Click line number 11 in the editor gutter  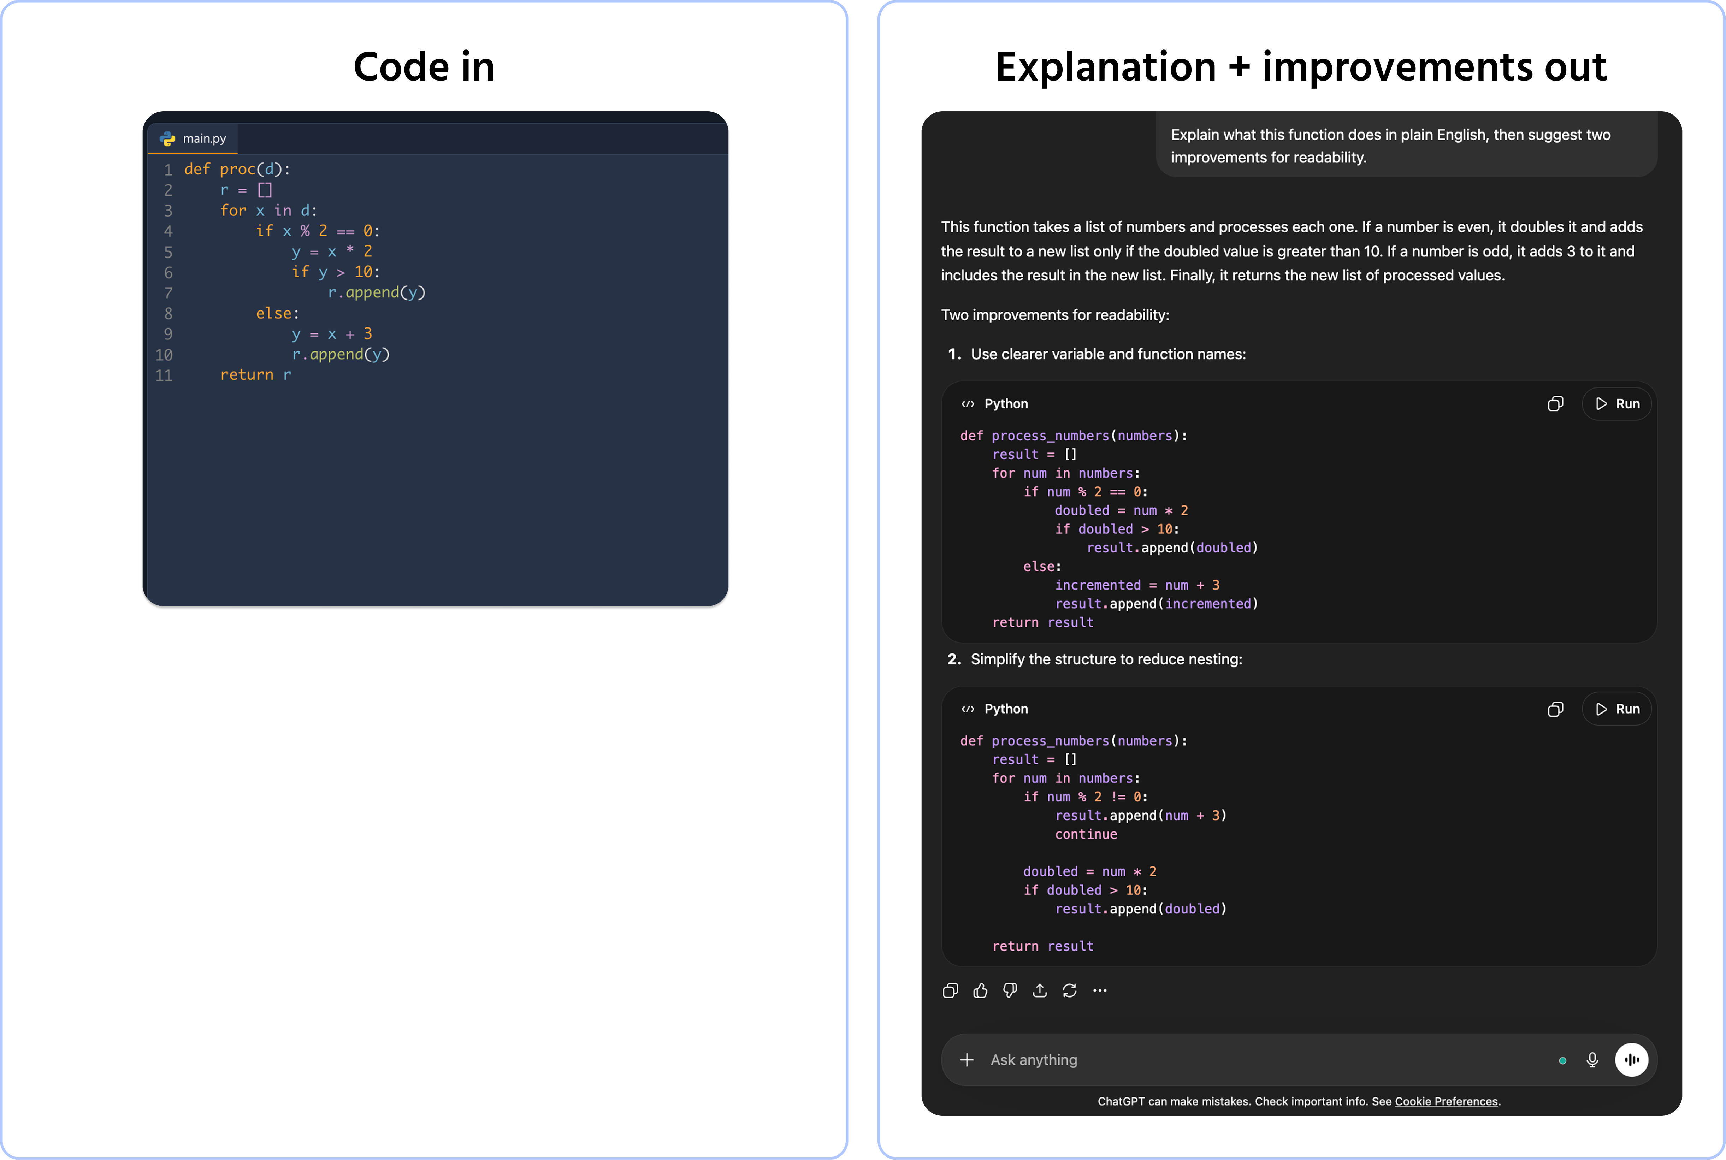pyautogui.click(x=164, y=375)
